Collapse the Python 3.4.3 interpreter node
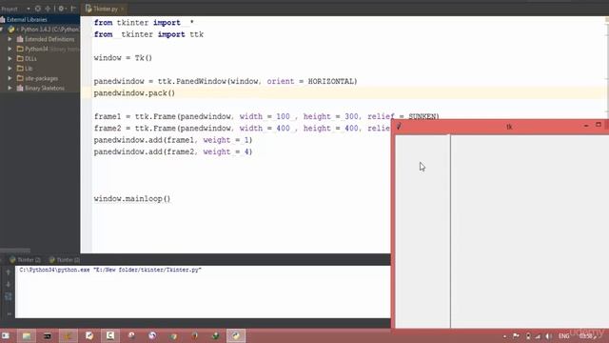Image resolution: width=609 pixels, height=343 pixels. 2,30
